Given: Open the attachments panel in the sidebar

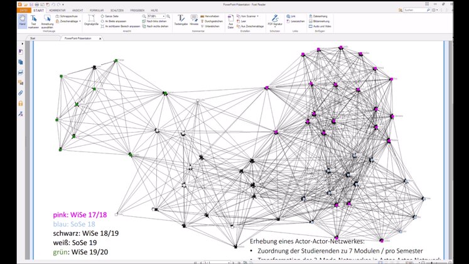Looking at the screenshot, I should click(x=21, y=93).
